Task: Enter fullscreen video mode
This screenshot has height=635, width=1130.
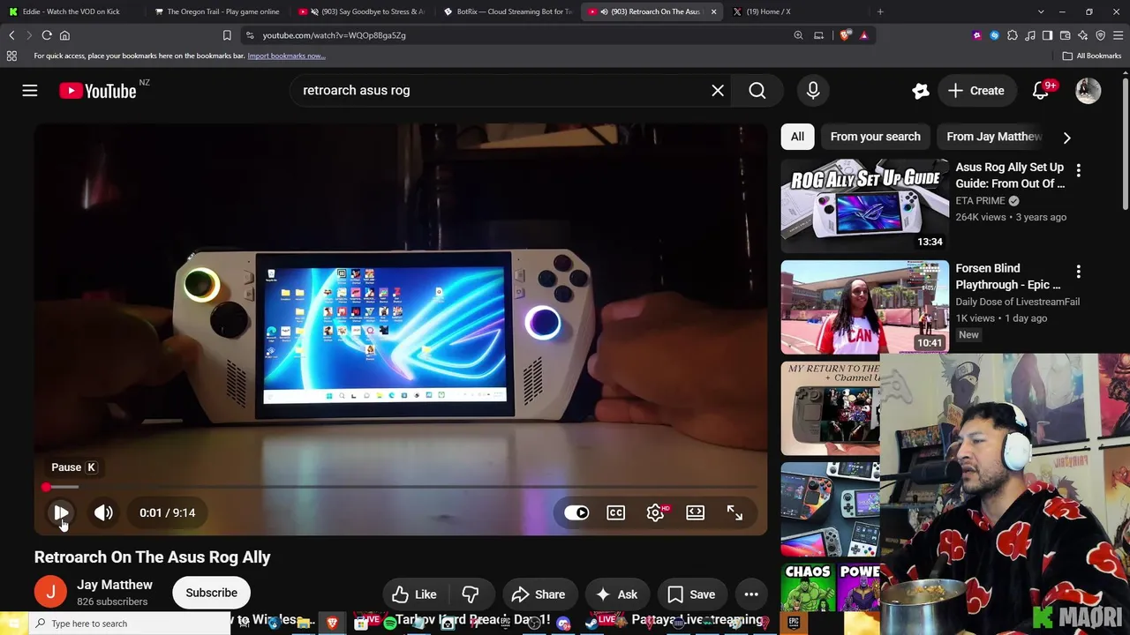Action: tap(734, 512)
